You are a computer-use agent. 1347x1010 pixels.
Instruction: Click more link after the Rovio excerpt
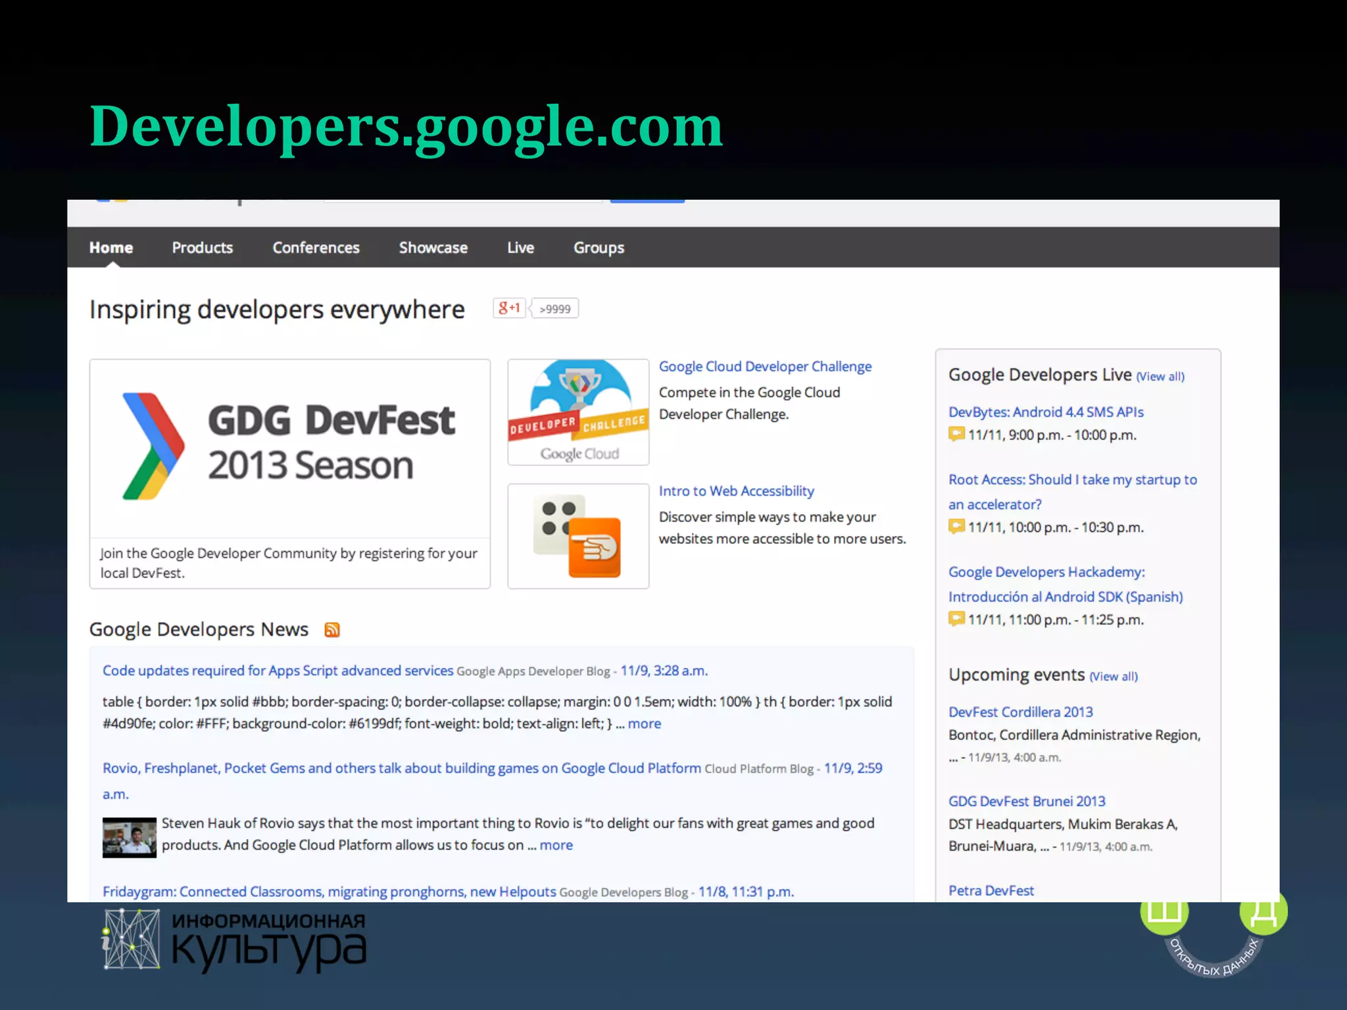point(556,846)
